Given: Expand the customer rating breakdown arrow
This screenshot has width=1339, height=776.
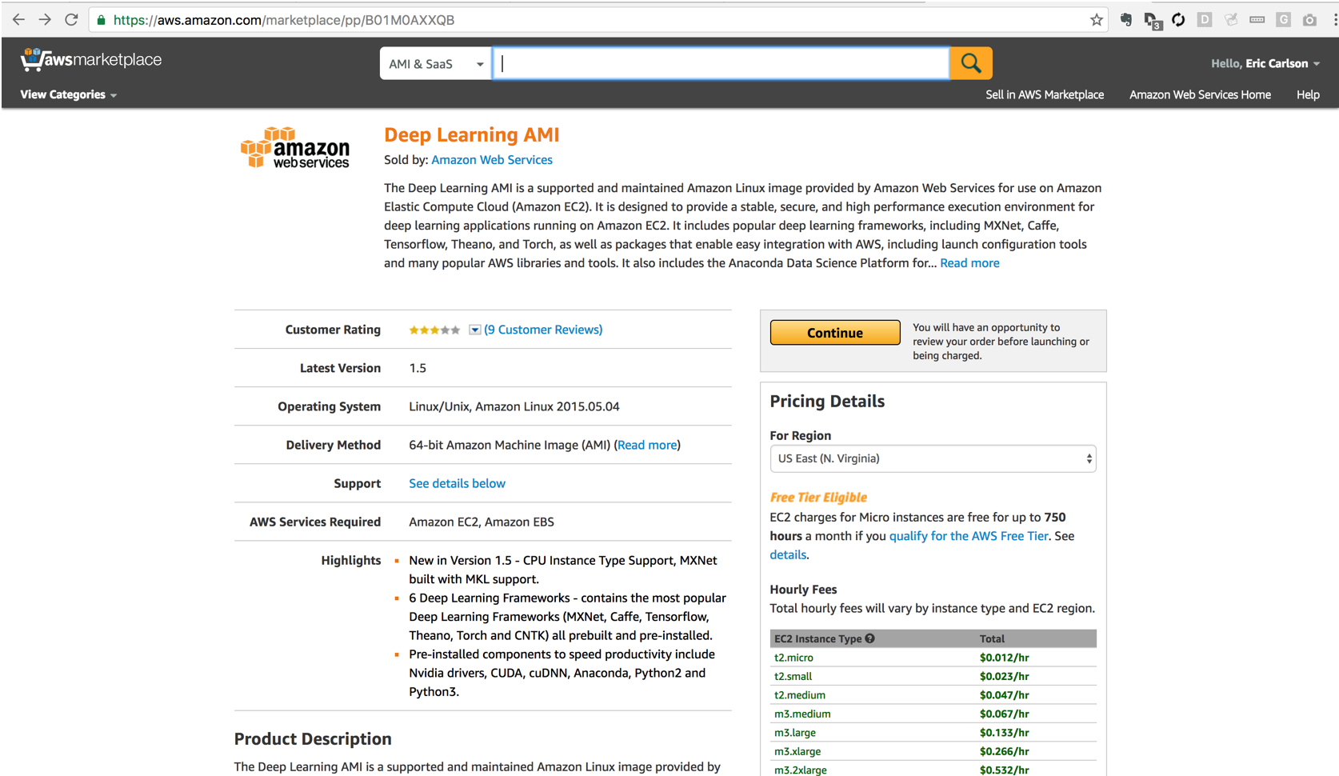Looking at the screenshot, I should [474, 330].
